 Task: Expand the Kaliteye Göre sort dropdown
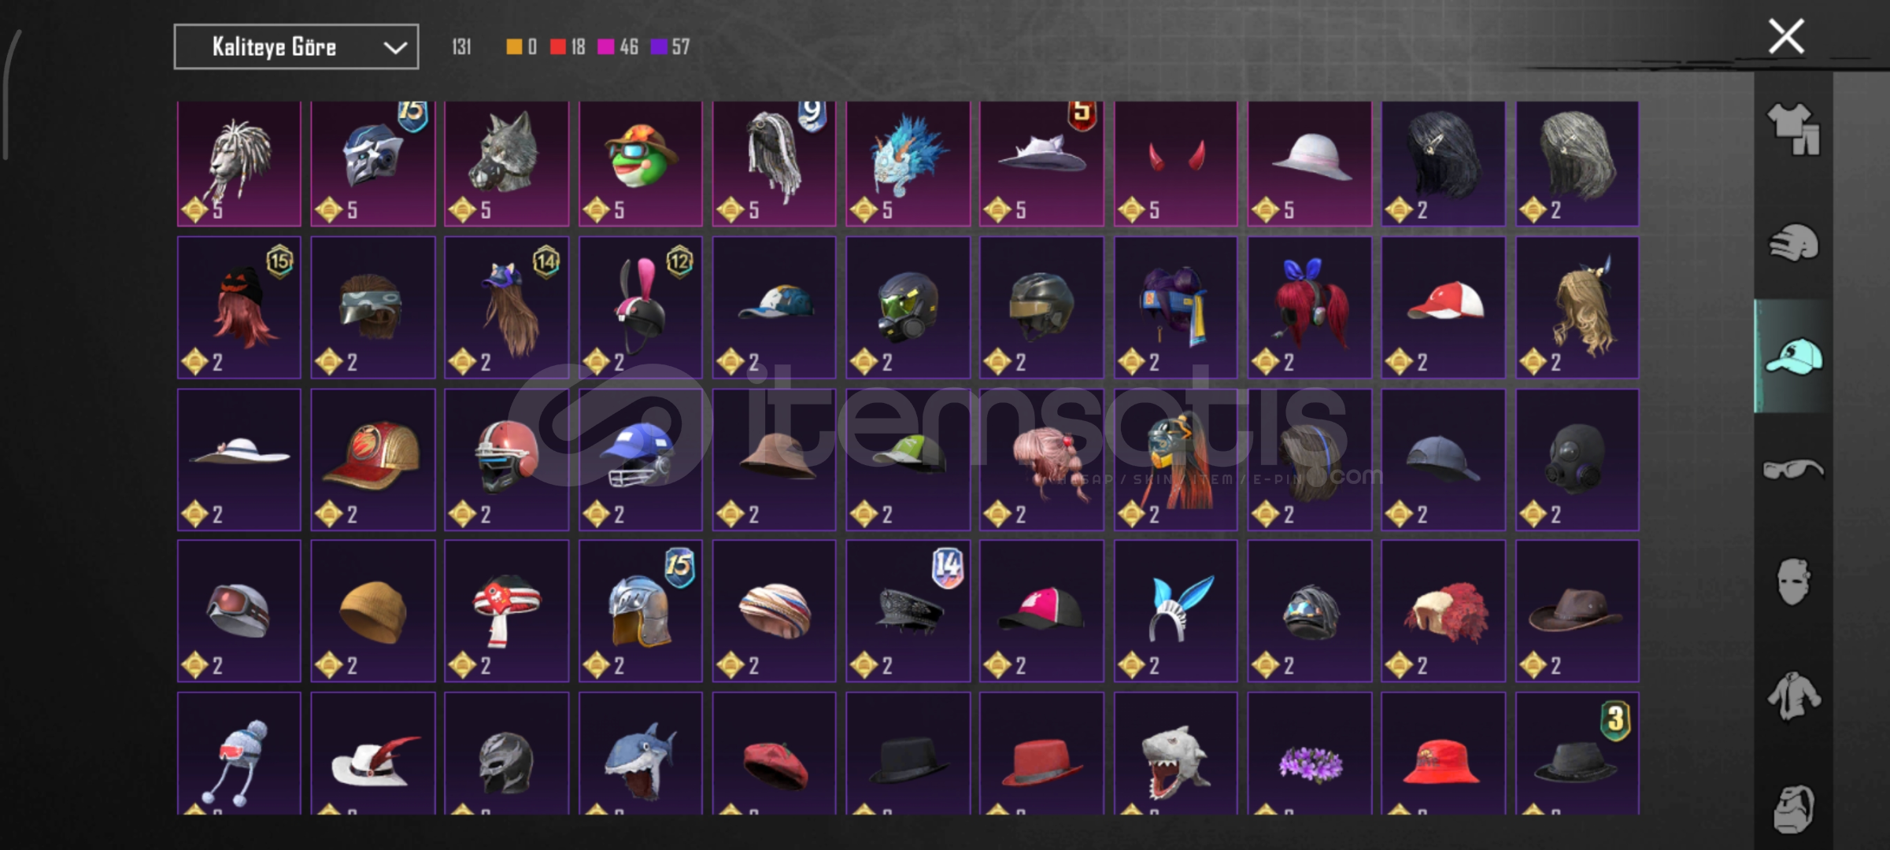click(296, 47)
